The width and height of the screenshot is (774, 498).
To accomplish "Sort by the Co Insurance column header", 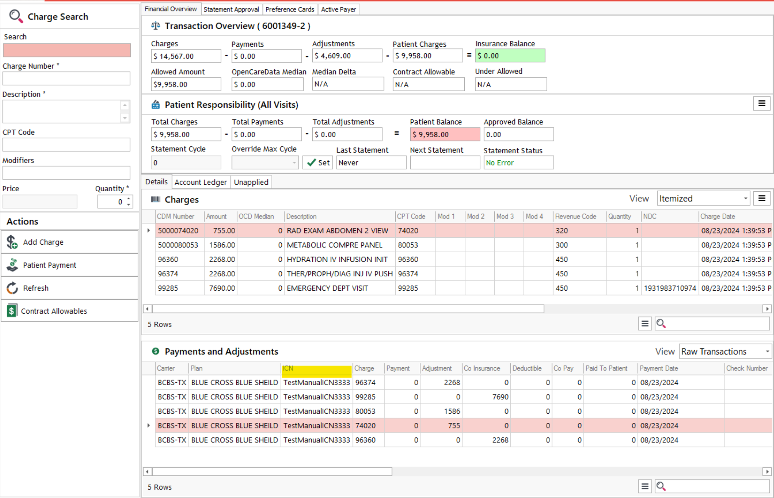I will pos(486,368).
